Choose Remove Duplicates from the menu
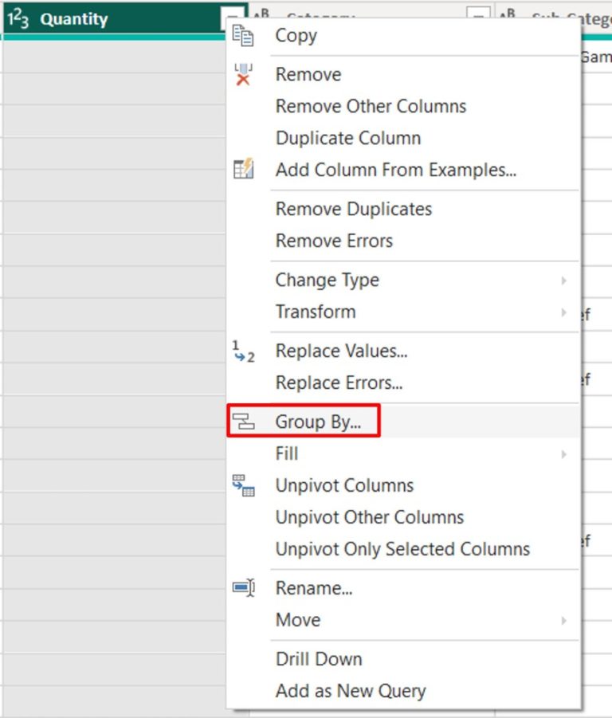 coord(353,209)
